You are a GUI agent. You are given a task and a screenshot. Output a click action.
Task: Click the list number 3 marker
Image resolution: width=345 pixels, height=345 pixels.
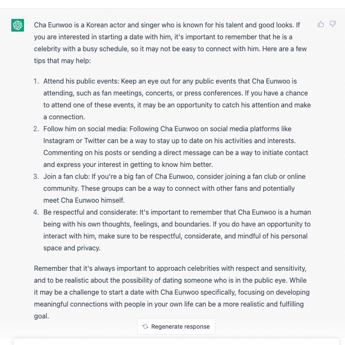(36, 176)
